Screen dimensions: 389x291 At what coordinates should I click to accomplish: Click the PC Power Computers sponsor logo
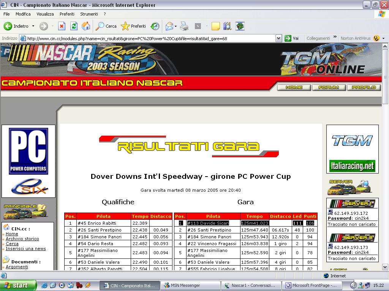pos(28,151)
